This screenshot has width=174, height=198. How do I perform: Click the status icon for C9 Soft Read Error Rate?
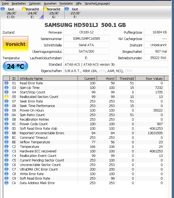coord(6,179)
